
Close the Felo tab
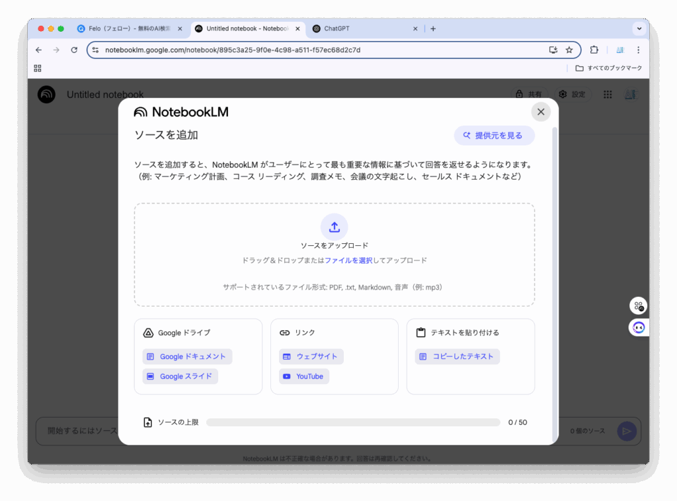coord(180,28)
